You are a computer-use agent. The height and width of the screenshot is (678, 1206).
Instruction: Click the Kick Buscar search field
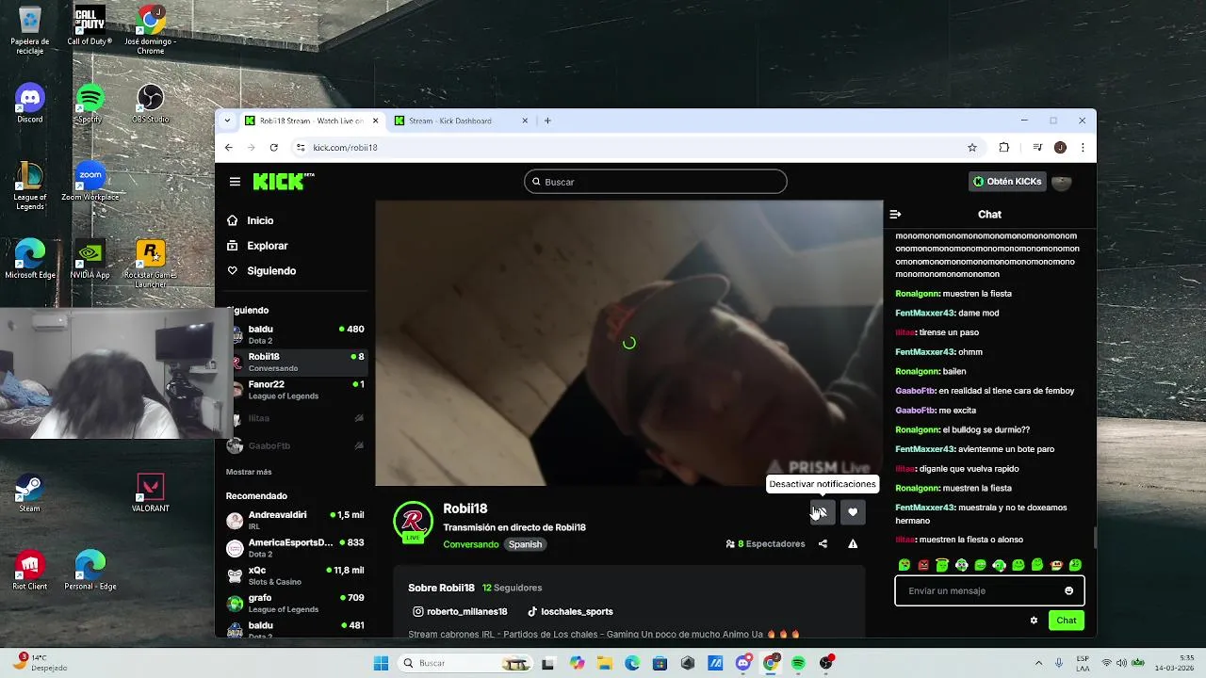[656, 182]
